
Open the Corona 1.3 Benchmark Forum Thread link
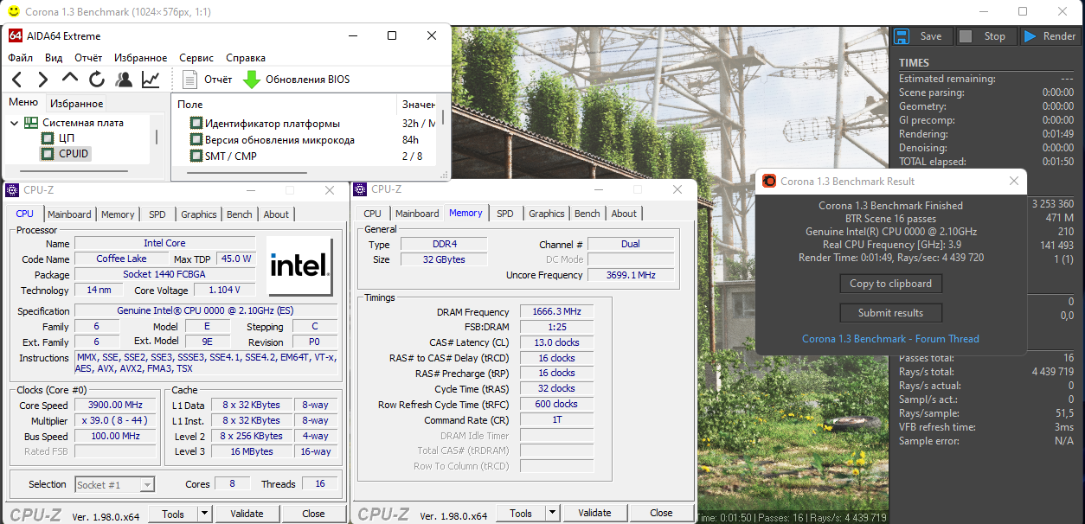tap(890, 339)
